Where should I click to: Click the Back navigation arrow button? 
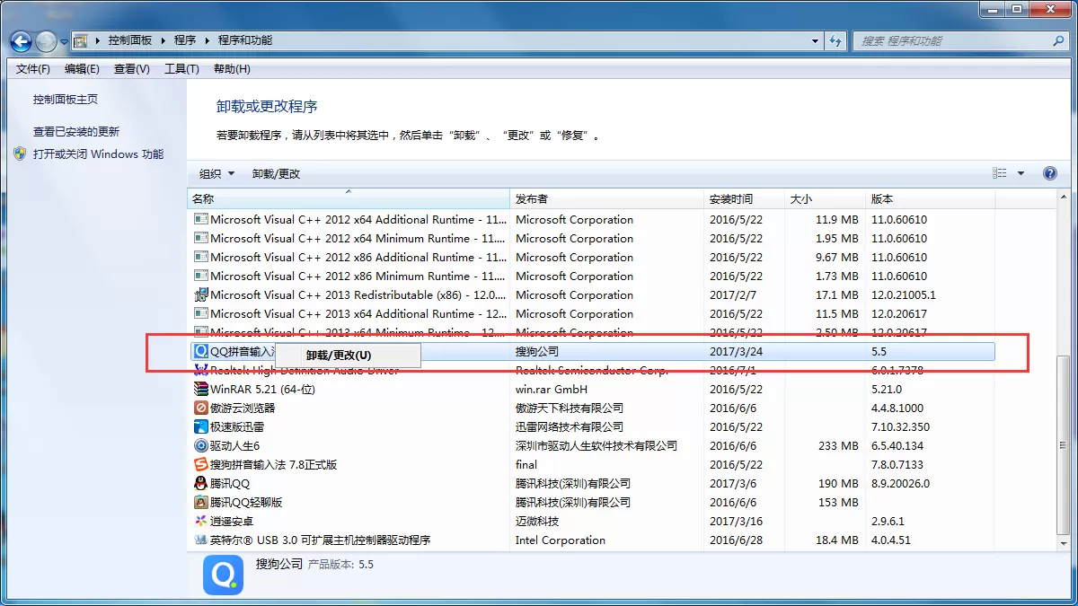click(x=22, y=41)
